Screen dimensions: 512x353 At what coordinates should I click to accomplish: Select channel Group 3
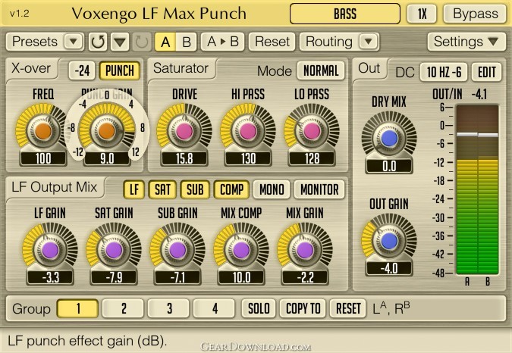(169, 308)
